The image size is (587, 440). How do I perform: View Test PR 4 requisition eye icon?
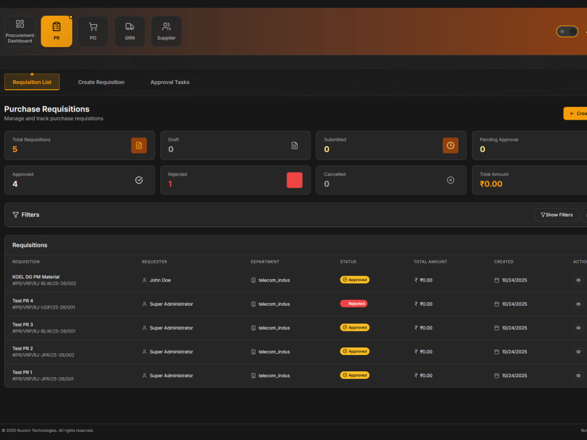pyautogui.click(x=578, y=304)
